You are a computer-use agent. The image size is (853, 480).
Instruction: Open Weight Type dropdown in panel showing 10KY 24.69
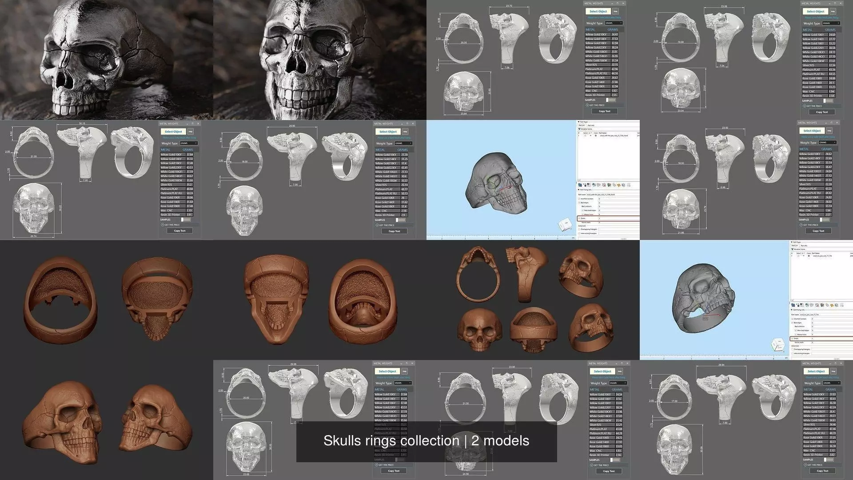click(830, 23)
